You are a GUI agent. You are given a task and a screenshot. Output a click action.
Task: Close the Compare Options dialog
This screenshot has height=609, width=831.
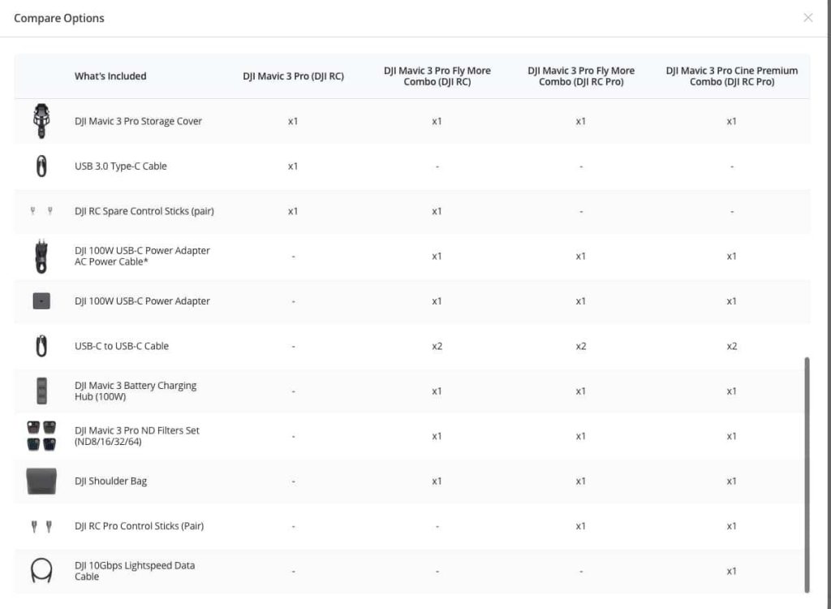pyautogui.click(x=807, y=18)
